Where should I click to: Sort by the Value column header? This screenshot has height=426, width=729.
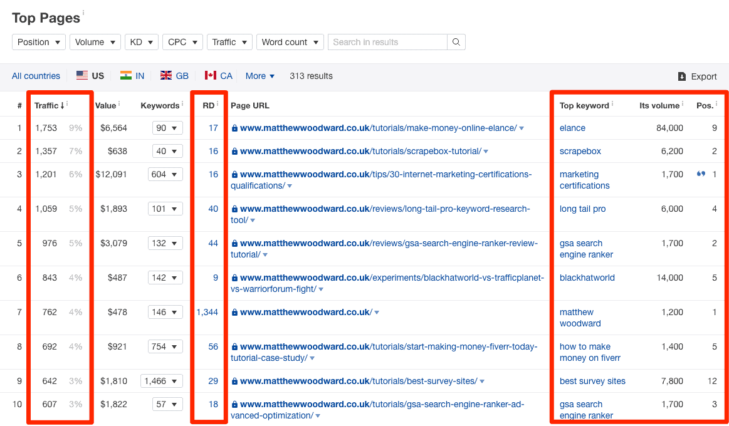(105, 105)
